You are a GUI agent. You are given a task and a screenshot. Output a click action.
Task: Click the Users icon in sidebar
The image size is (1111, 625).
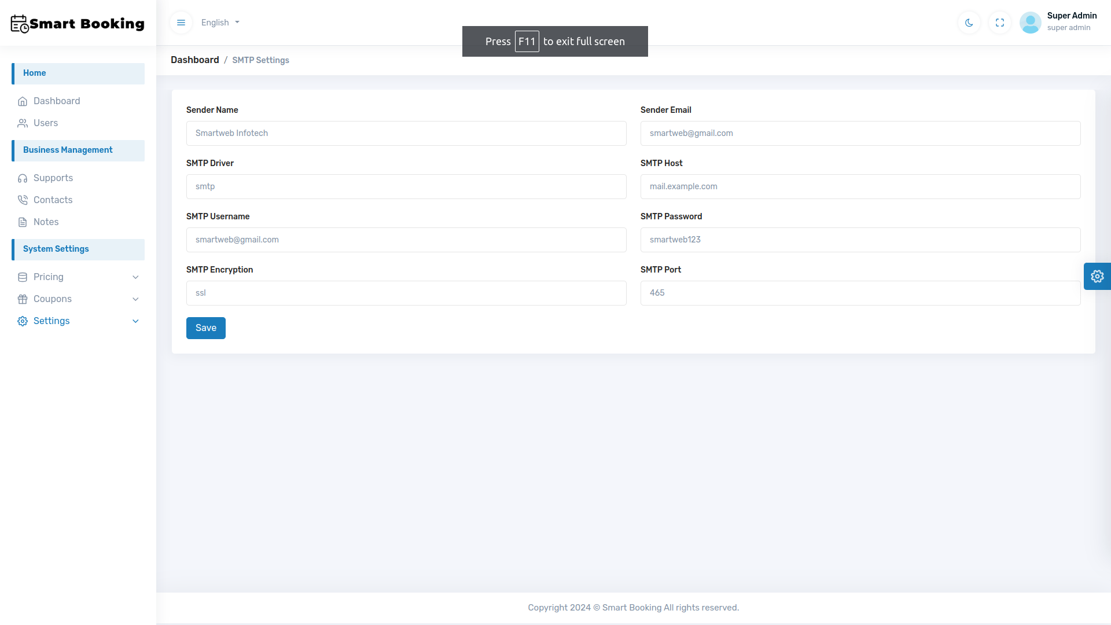click(22, 123)
